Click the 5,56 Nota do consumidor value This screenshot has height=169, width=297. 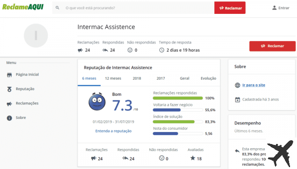click(x=208, y=133)
